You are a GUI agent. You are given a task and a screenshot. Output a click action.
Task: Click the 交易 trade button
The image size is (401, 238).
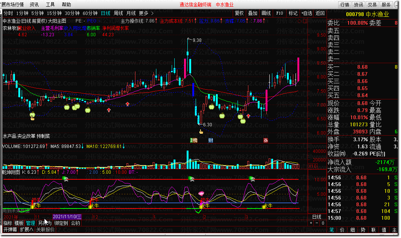pyautogui.click(x=372, y=4)
